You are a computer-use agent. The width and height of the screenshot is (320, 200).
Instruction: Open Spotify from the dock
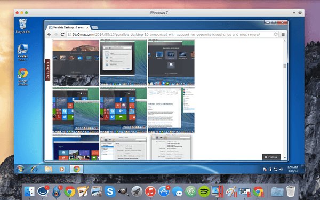click(x=204, y=191)
